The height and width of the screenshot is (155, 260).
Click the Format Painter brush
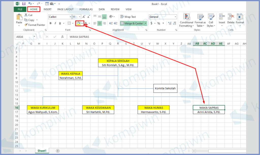pos(26,25)
